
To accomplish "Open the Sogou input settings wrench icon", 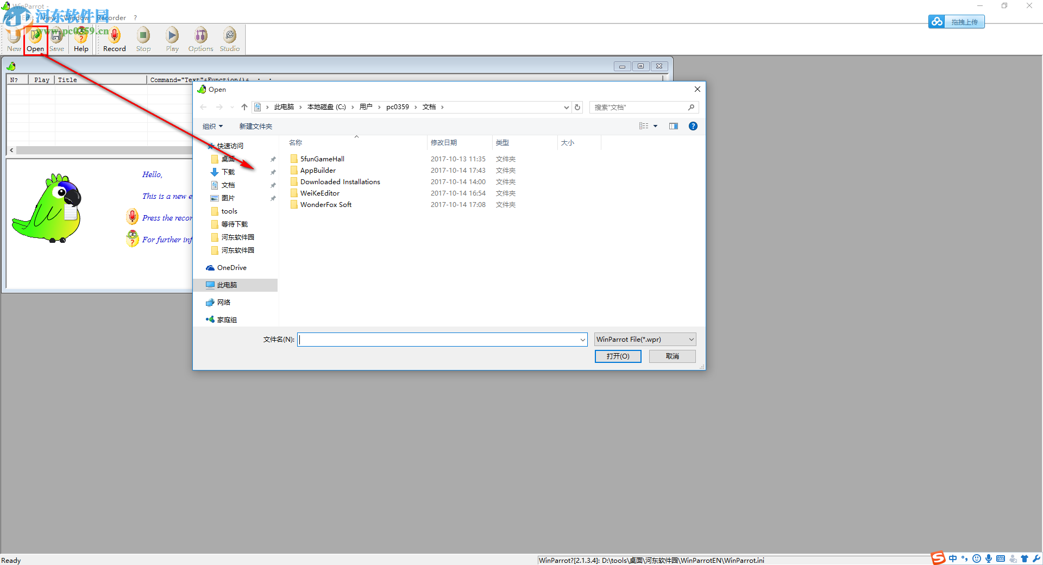I will click(1036, 558).
